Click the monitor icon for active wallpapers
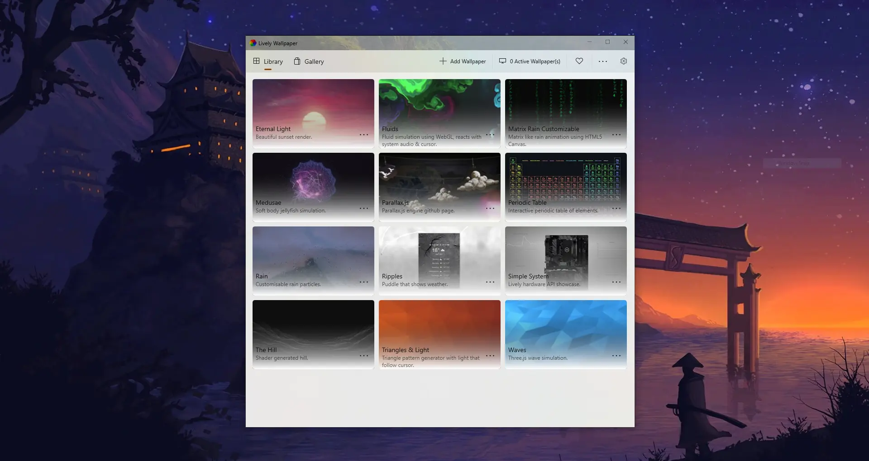The width and height of the screenshot is (869, 461). (x=502, y=61)
